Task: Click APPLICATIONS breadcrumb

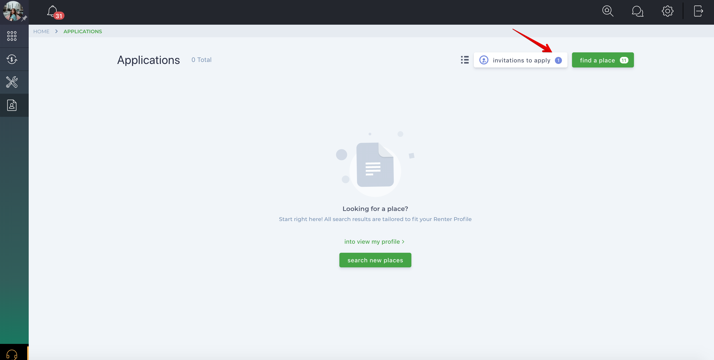Action: pos(83,31)
